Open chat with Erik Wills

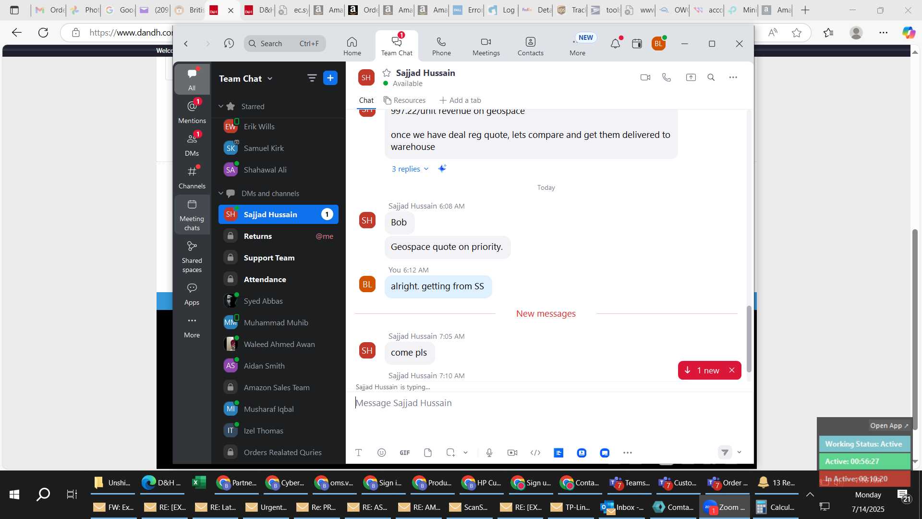279,126
